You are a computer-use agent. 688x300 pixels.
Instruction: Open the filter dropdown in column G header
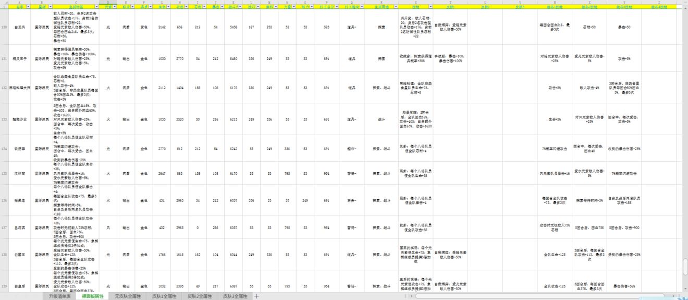point(168,8)
